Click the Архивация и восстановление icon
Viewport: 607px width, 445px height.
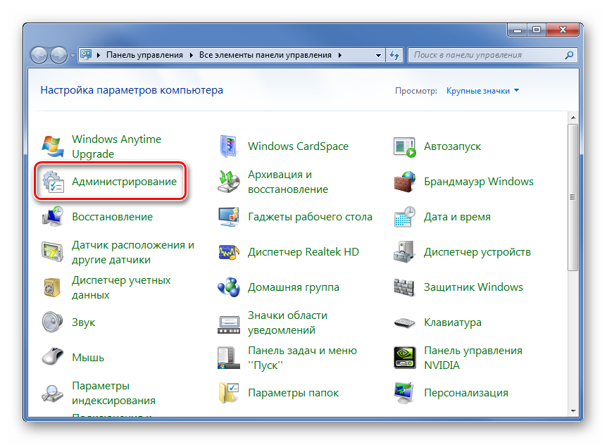pyautogui.click(x=229, y=182)
